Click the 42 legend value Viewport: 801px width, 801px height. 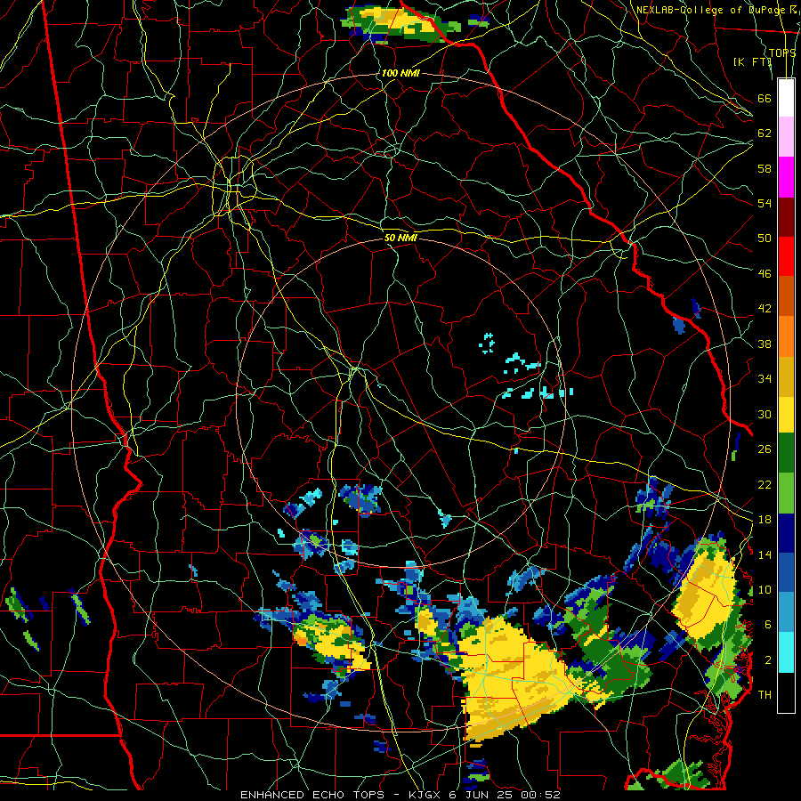tap(765, 309)
